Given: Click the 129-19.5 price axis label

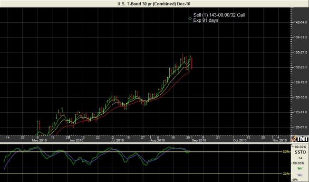Looking at the screenshot, I should pos(300,82).
